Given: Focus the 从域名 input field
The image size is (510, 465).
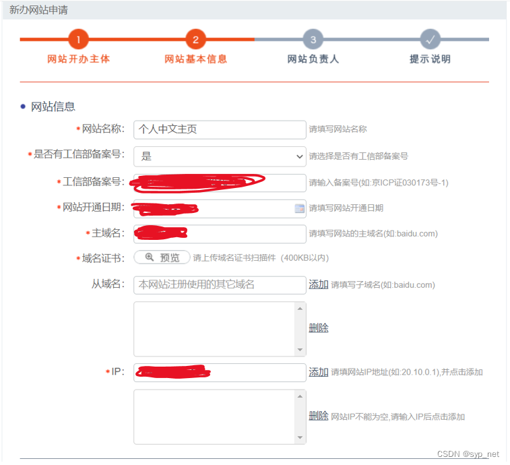Looking at the screenshot, I should pyautogui.click(x=220, y=285).
